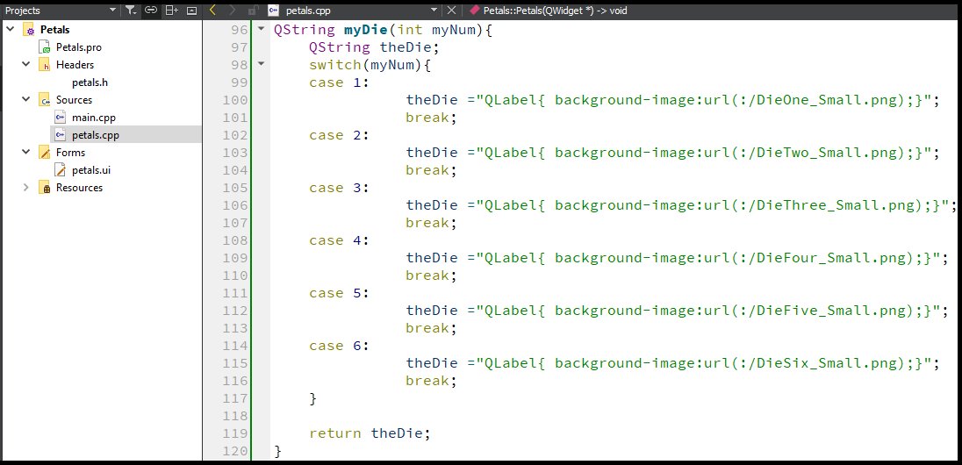Select the Resources folder
The width and height of the screenshot is (962, 465).
[79, 188]
